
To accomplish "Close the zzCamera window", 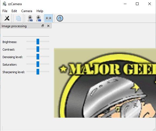I will tap(150, 4).
